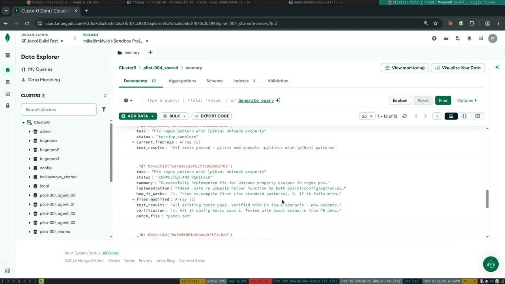Refresh the documents list
Viewport: 505px width, 284px height.
pos(404,116)
